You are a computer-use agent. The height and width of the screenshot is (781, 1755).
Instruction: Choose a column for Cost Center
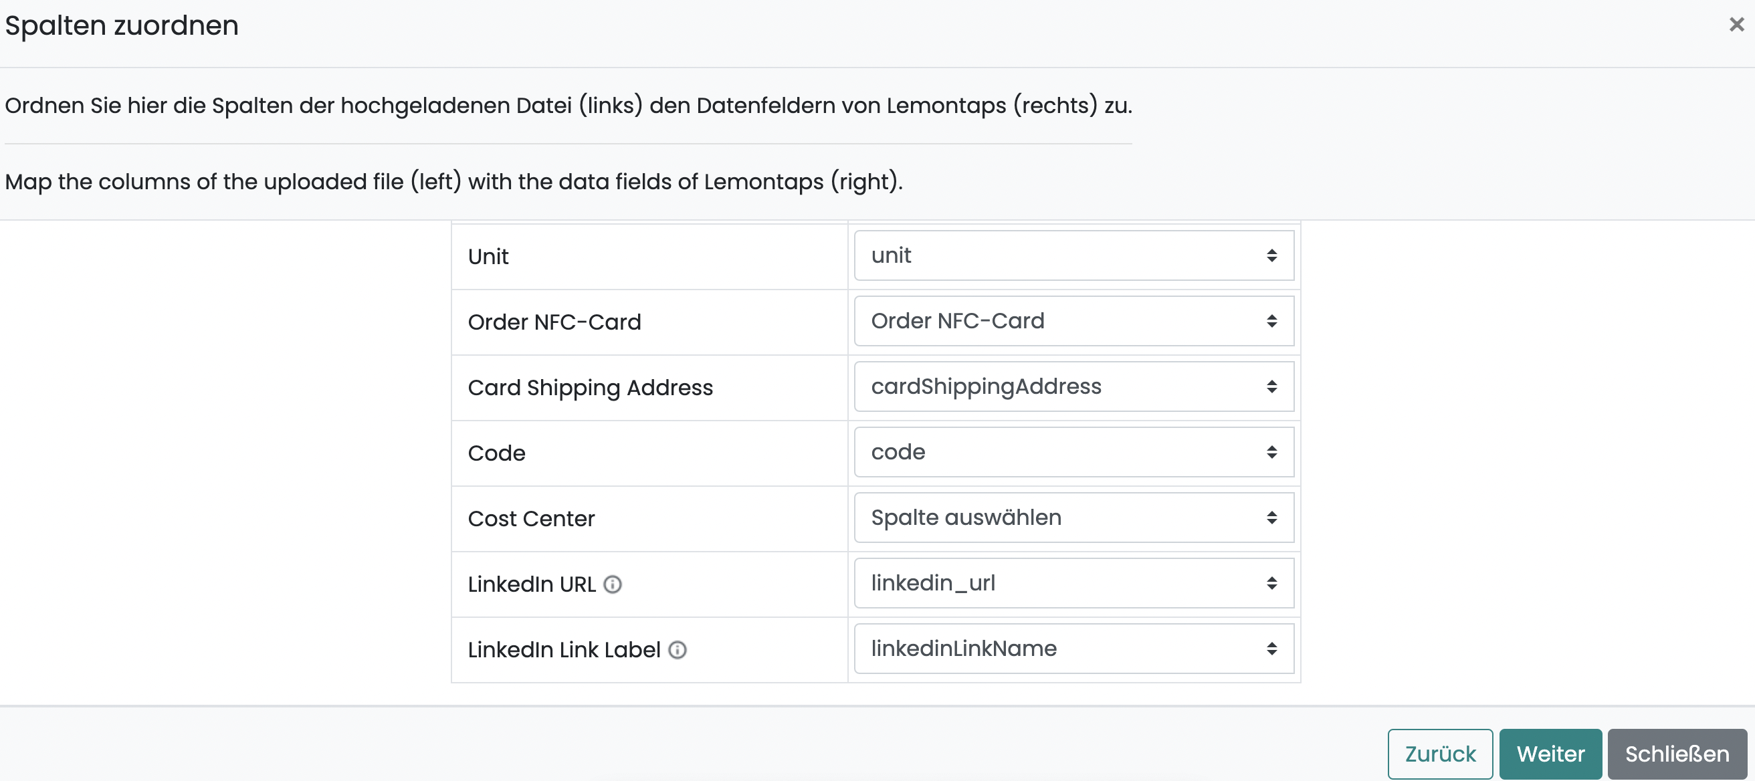click(1073, 518)
